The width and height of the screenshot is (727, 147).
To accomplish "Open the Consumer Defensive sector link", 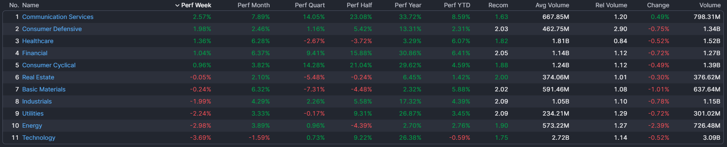I will click(52, 29).
